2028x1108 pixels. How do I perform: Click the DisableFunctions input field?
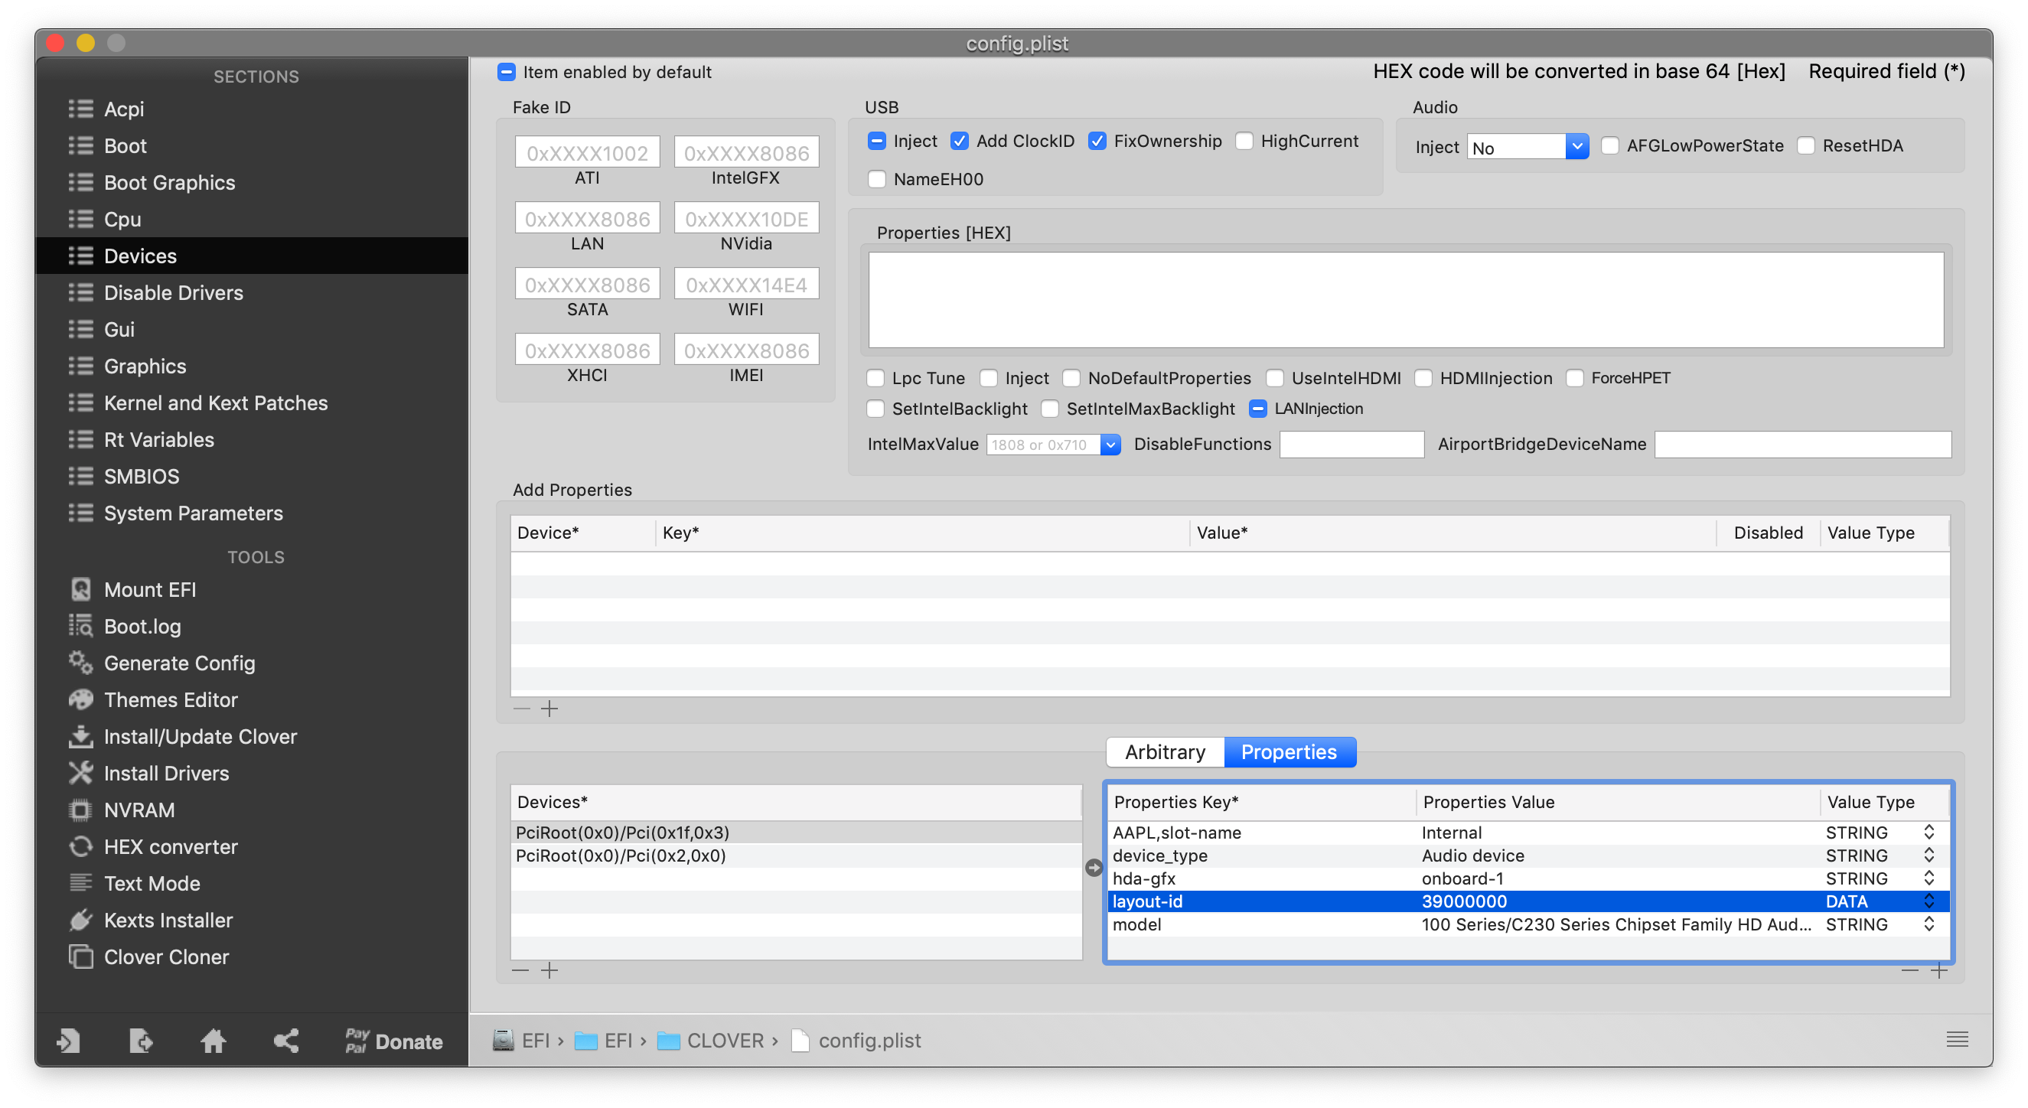tap(1351, 445)
